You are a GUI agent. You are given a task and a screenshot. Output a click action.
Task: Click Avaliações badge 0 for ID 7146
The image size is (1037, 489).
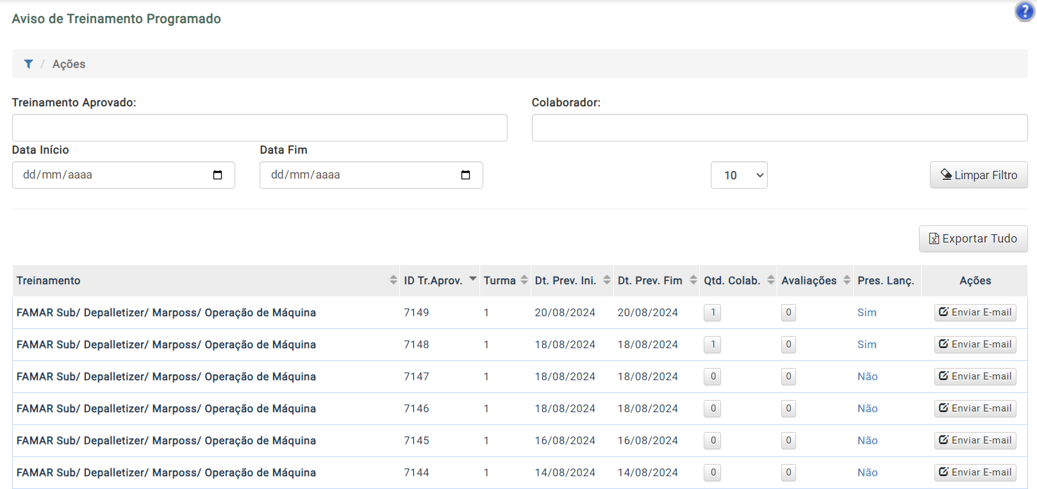pos(788,408)
